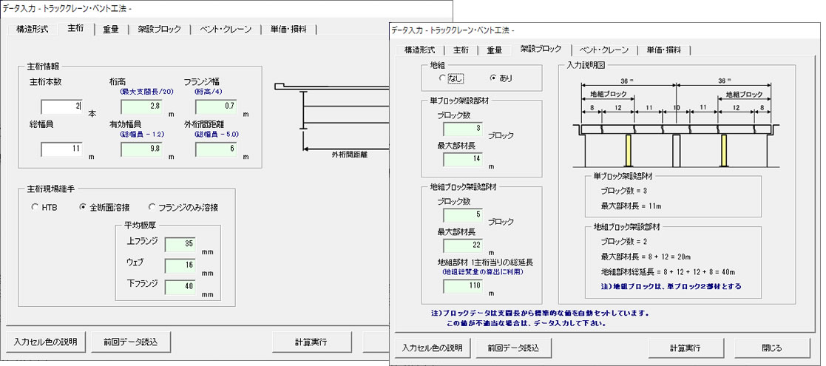
Task: Click text 地組部材総延長 = 8 + 12 + 12 + 8 = 40m
Action: (668, 272)
